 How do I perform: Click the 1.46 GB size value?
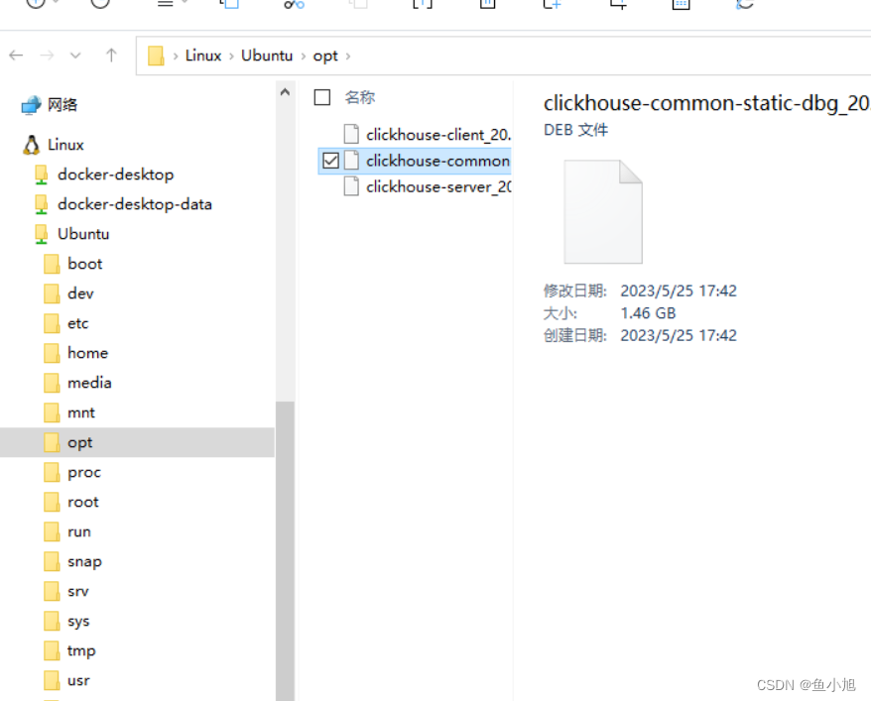point(648,313)
